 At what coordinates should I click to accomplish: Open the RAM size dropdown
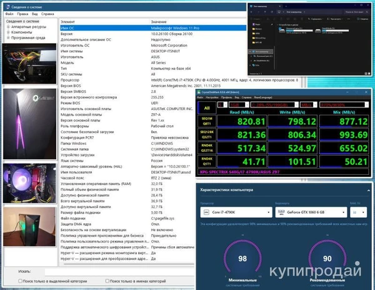[x=359, y=212]
